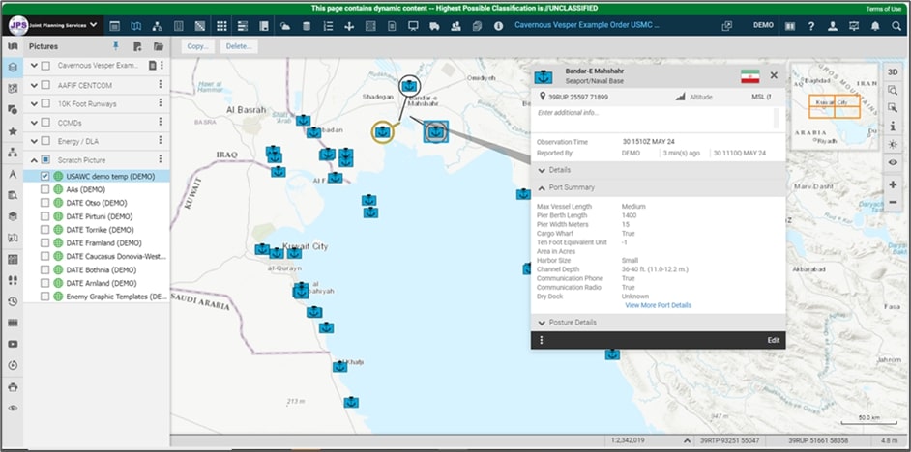
Task: Switch map to 3D view
Action: 893,71
